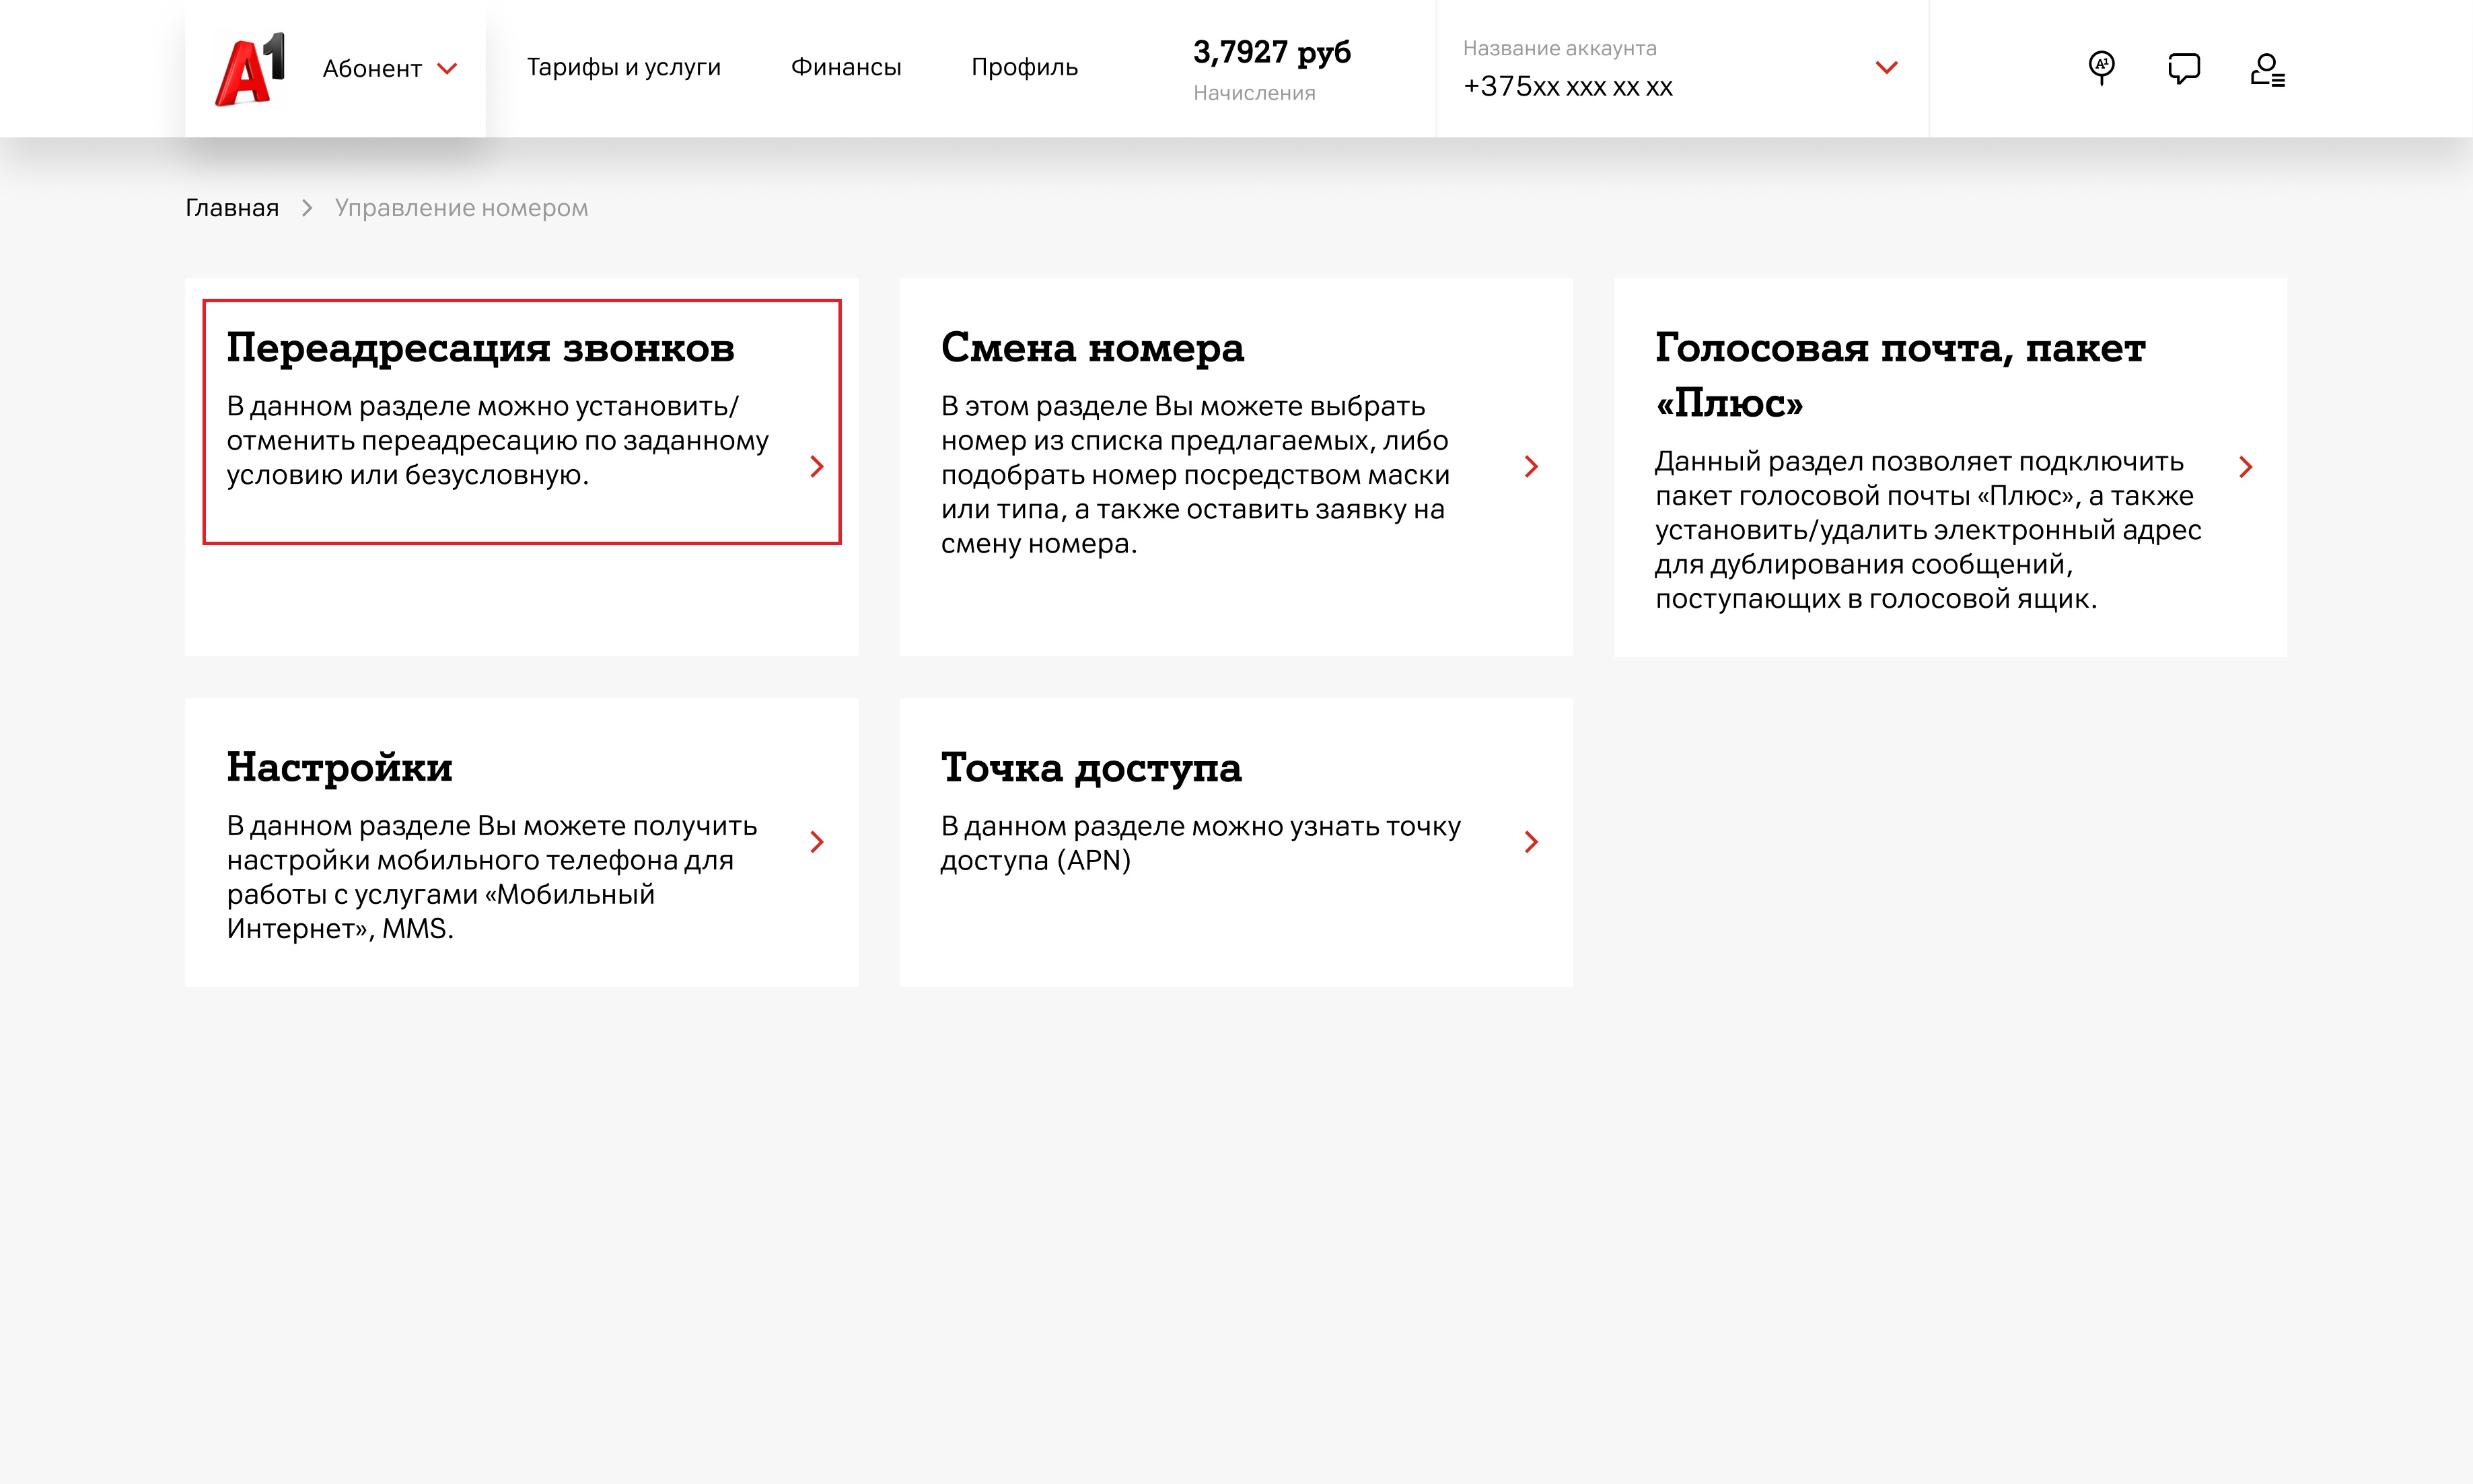This screenshot has width=2473, height=1484.
Task: Click arrow on Голосовая почта card
Action: pyautogui.click(x=2245, y=467)
